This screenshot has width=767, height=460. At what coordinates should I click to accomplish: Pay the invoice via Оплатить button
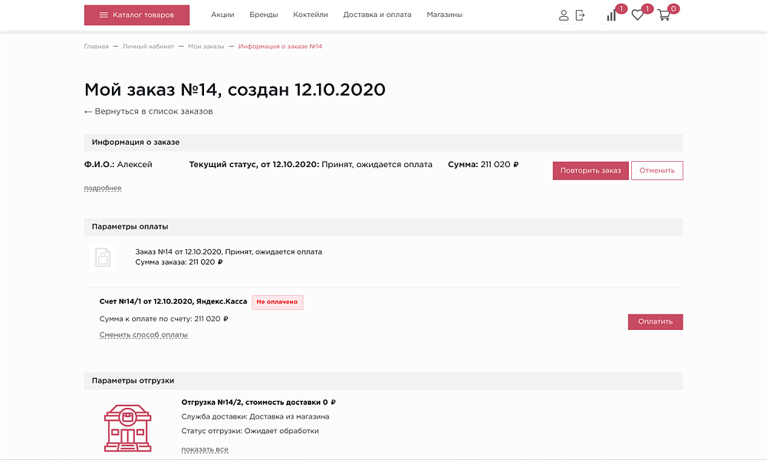coord(655,322)
